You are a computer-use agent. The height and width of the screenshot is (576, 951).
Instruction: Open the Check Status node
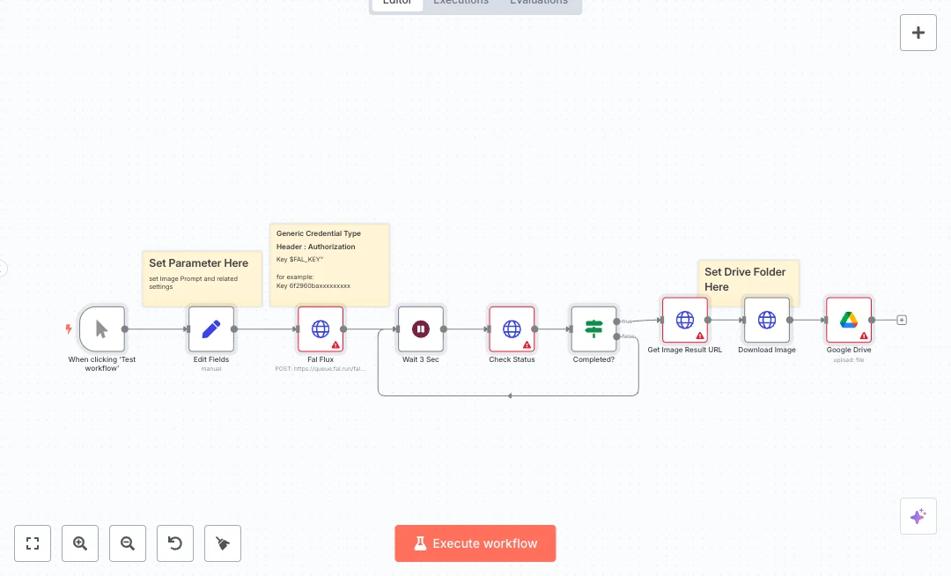point(512,329)
